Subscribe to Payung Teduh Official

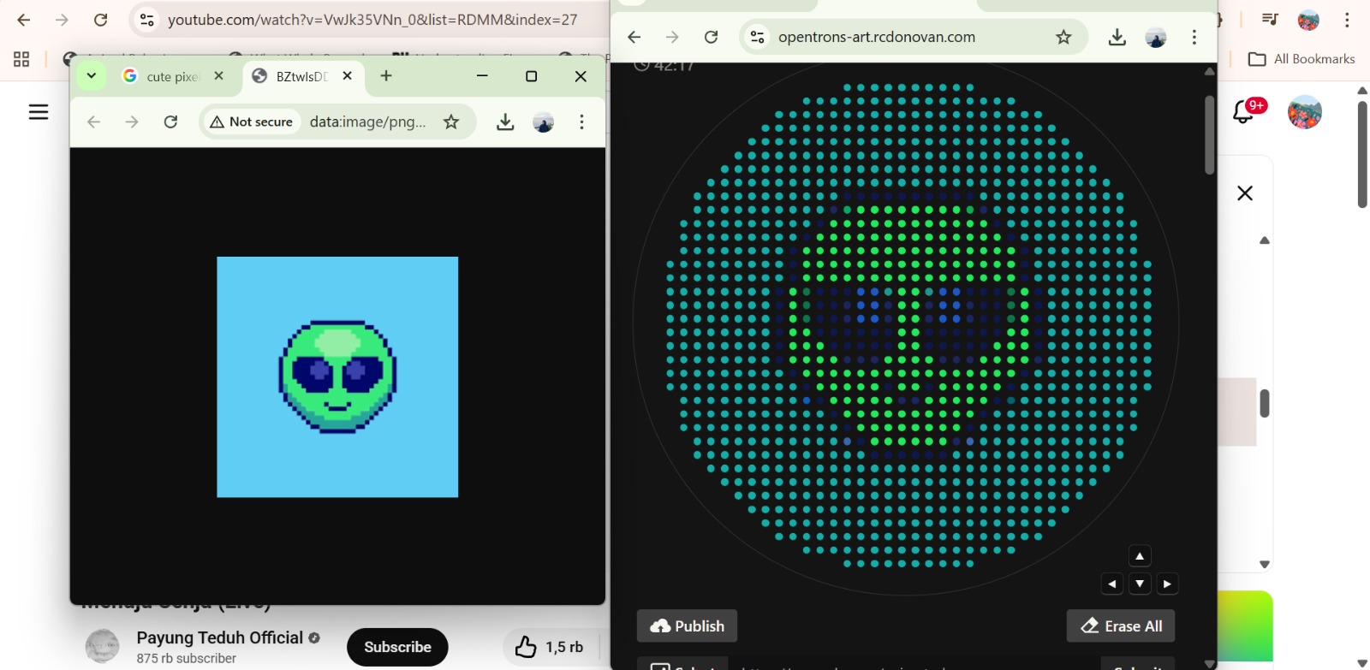pyautogui.click(x=397, y=647)
